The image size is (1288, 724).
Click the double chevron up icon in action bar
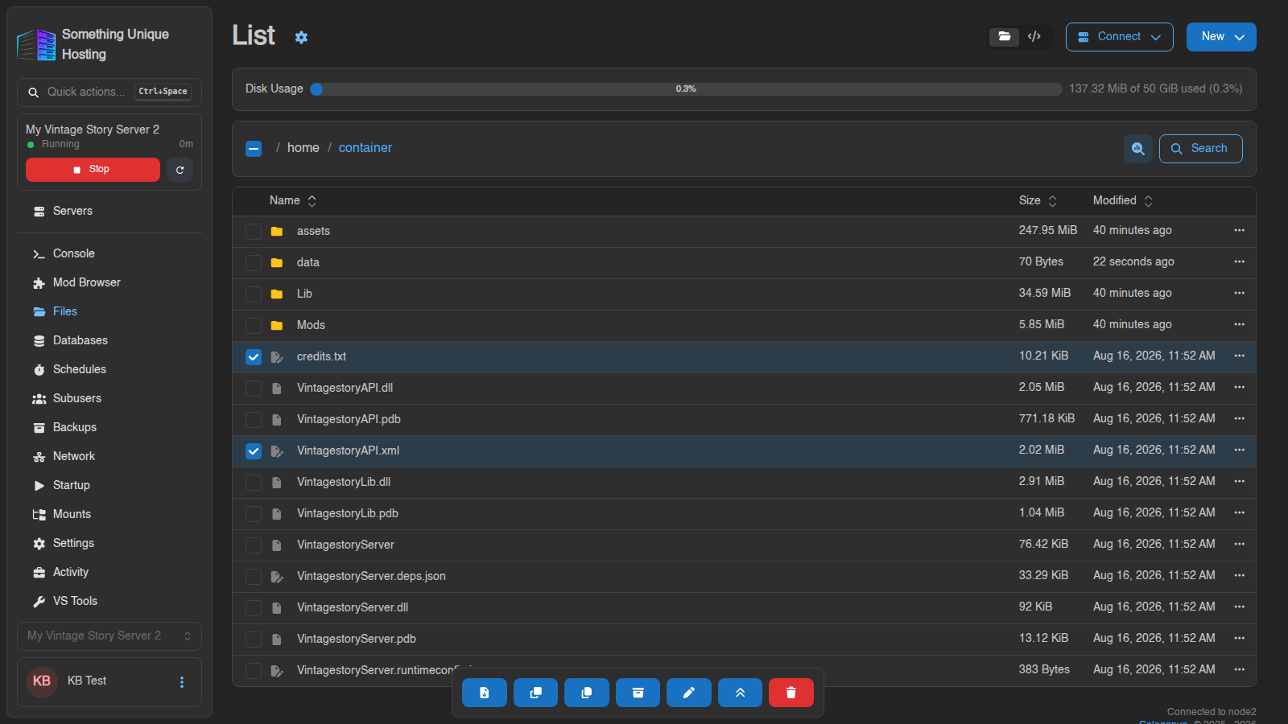740,693
